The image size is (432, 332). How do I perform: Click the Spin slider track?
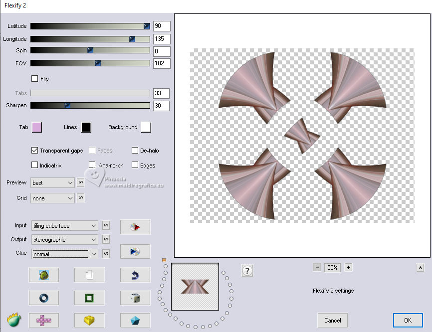(x=90, y=50)
